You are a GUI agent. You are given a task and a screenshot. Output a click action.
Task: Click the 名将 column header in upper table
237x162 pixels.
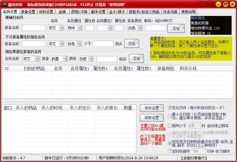point(61,69)
